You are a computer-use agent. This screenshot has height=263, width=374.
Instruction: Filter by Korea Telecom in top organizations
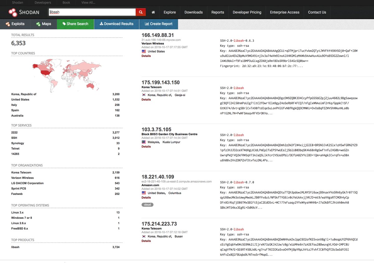21,172
